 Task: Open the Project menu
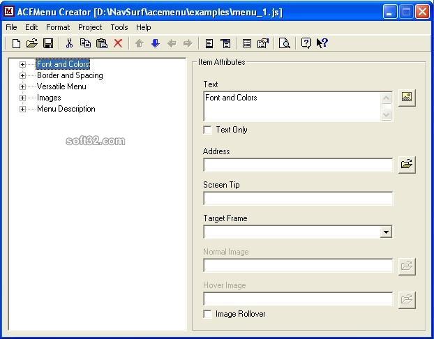pyautogui.click(x=90, y=27)
